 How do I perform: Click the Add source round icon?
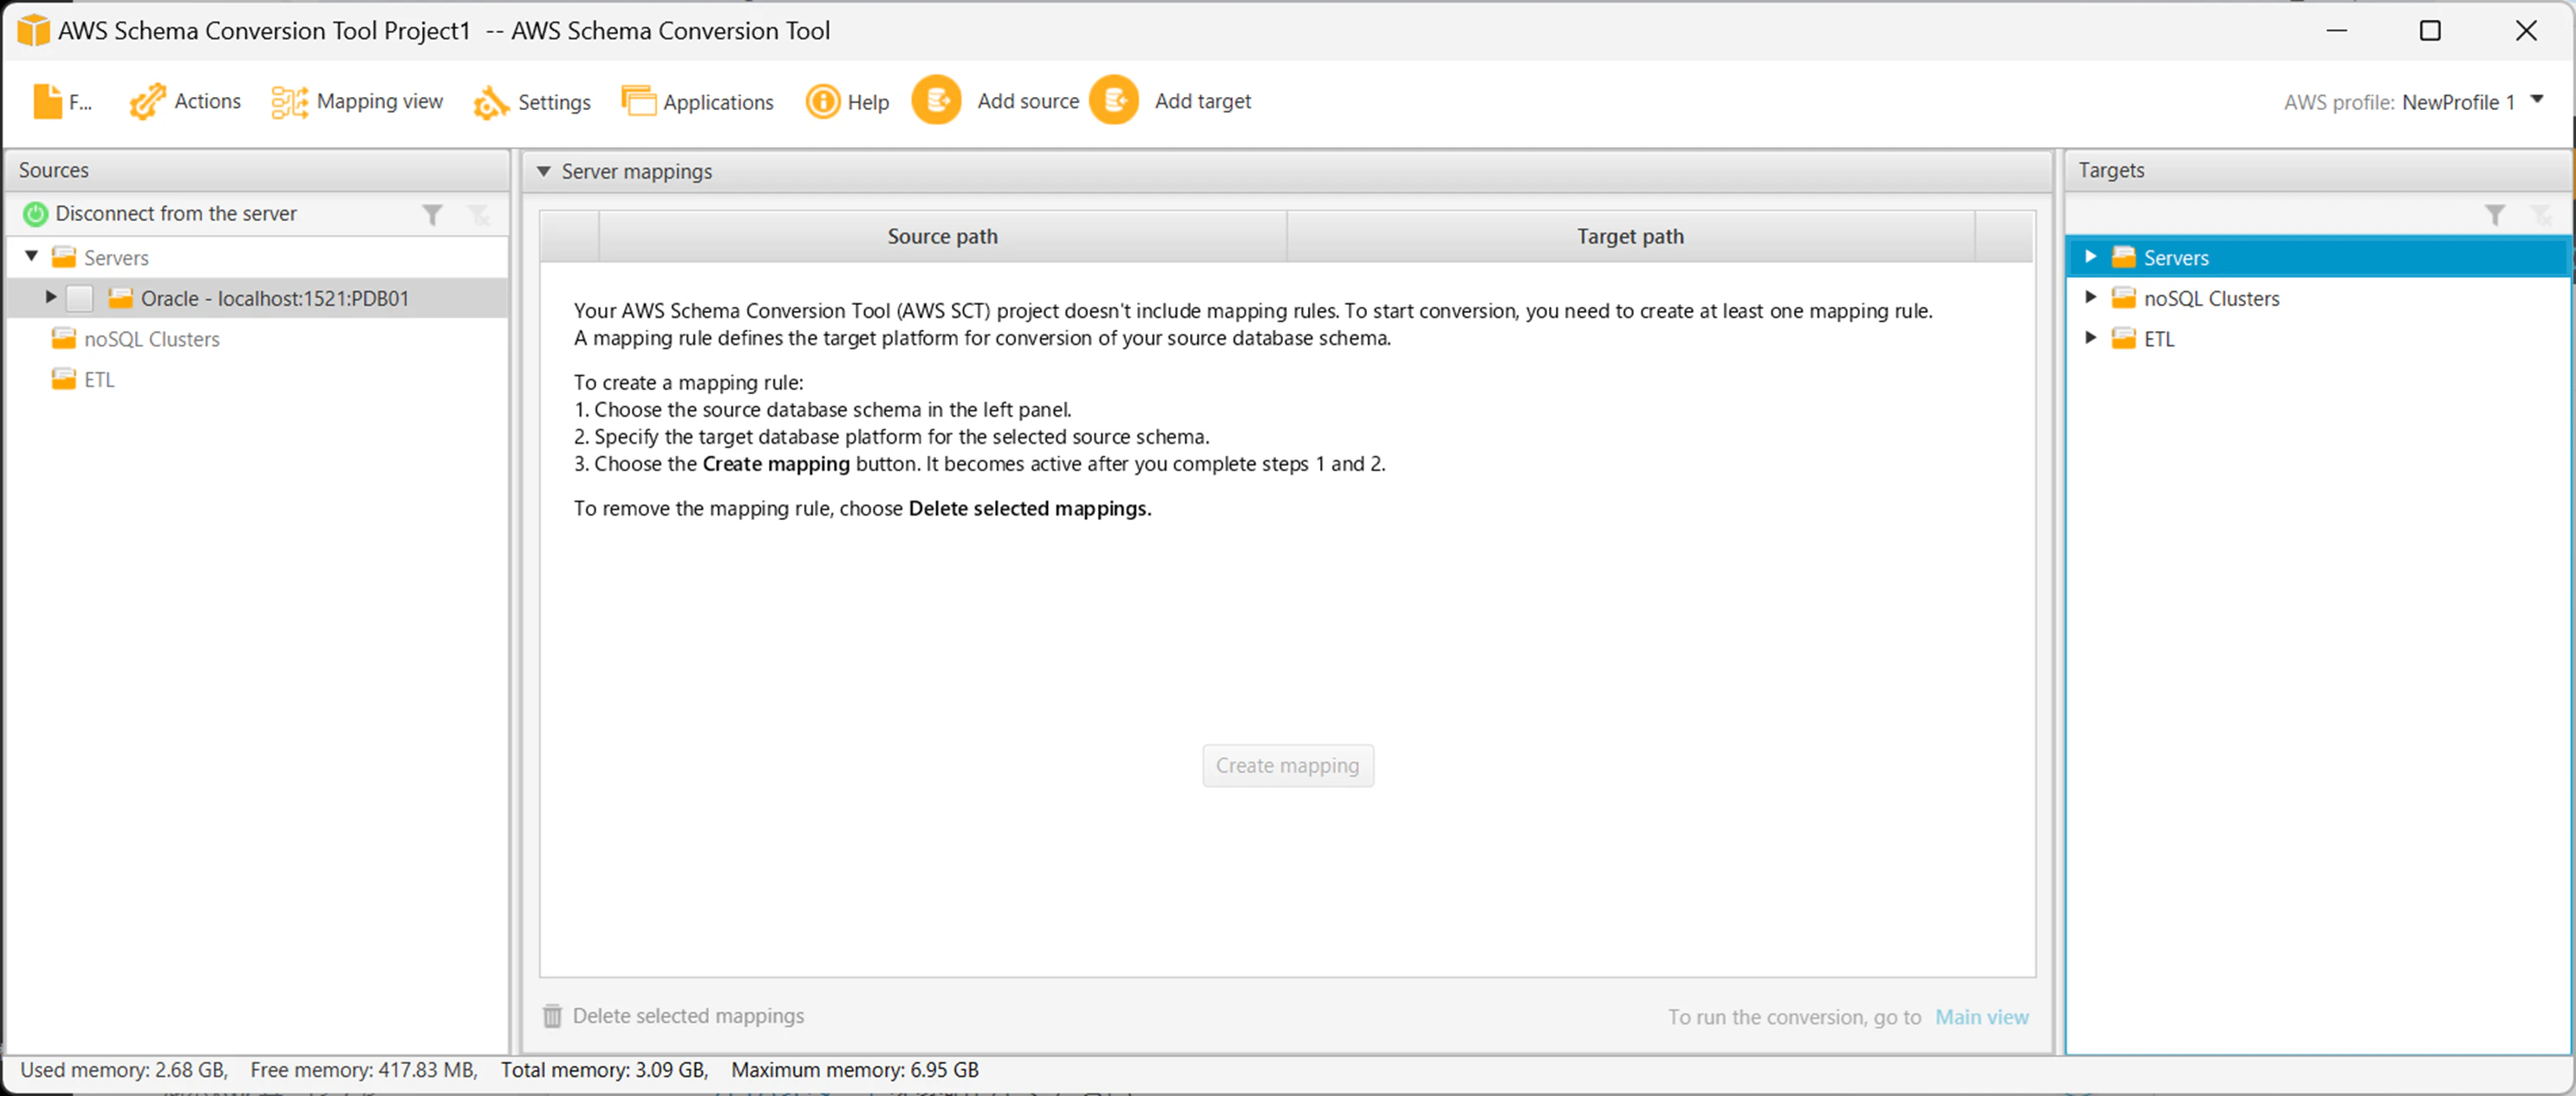(937, 100)
